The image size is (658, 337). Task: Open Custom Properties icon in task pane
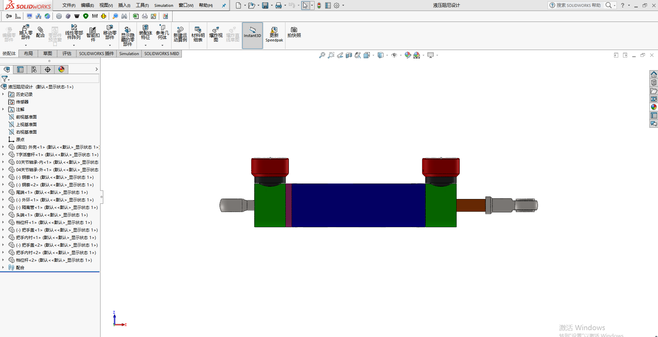click(x=654, y=115)
